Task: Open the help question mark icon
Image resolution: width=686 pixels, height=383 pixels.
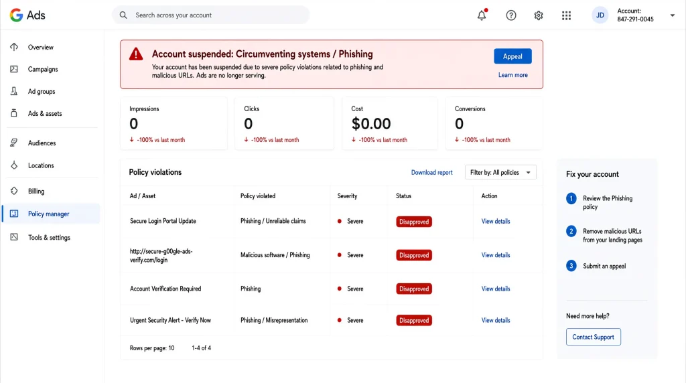Action: (x=511, y=15)
